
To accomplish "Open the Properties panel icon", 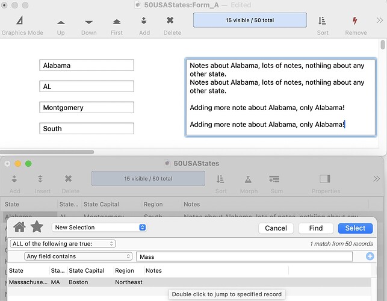I will (x=325, y=179).
